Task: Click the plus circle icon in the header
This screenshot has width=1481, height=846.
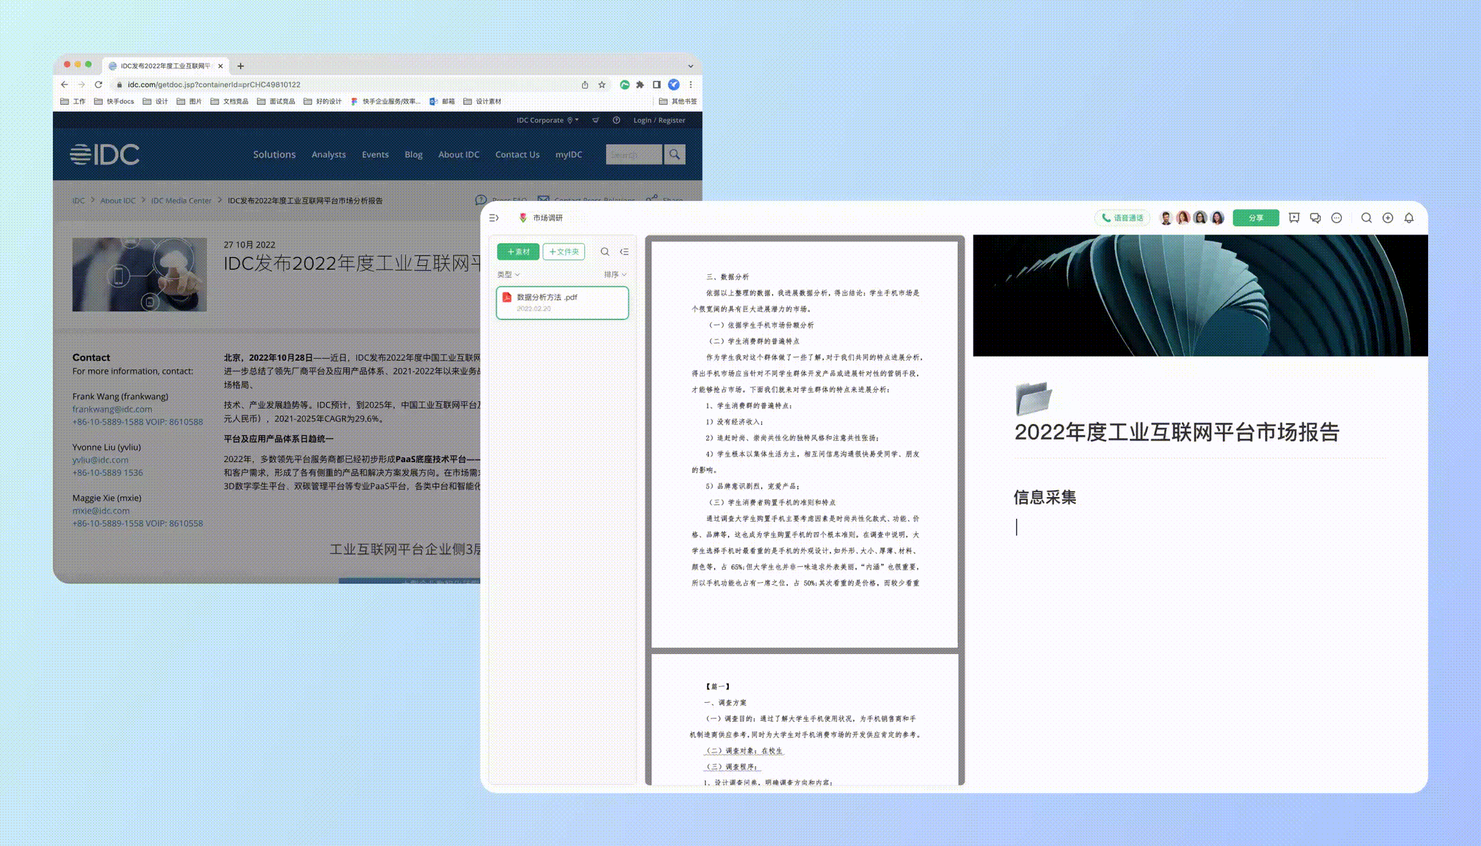Action: point(1388,218)
